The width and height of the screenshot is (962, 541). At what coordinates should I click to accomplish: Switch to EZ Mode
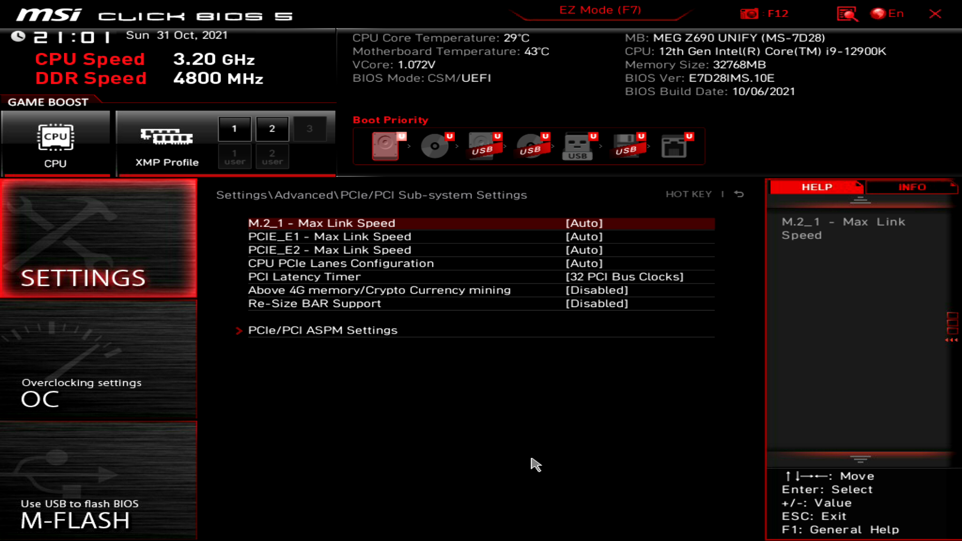(x=599, y=10)
